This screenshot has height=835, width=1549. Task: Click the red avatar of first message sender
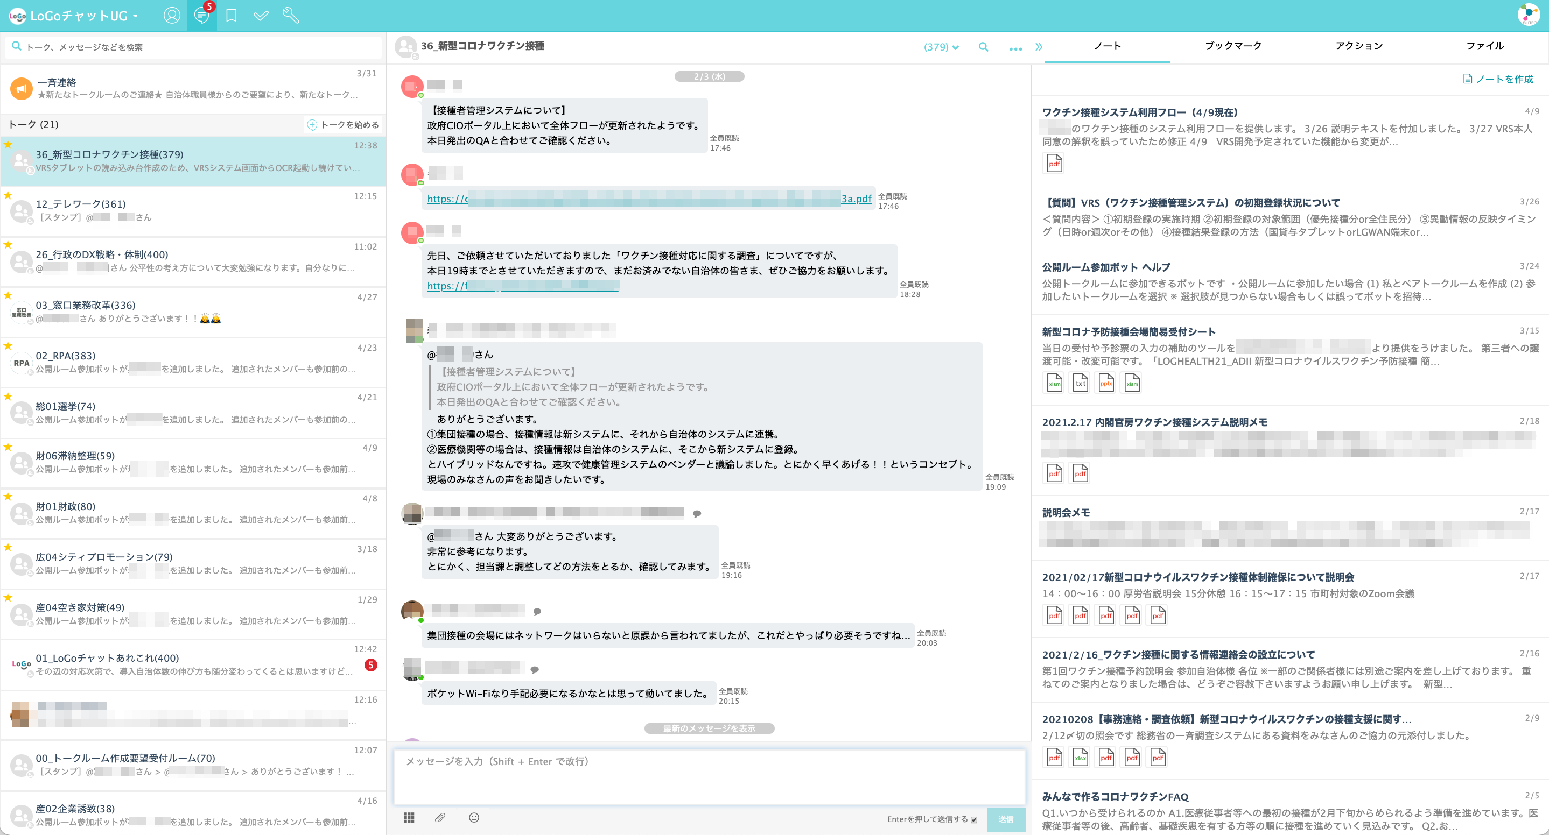(x=412, y=86)
